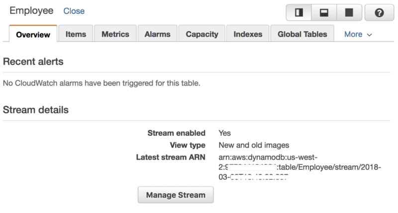Expand the More tabs dropdown
The height and width of the screenshot is (213, 398).
(358, 34)
